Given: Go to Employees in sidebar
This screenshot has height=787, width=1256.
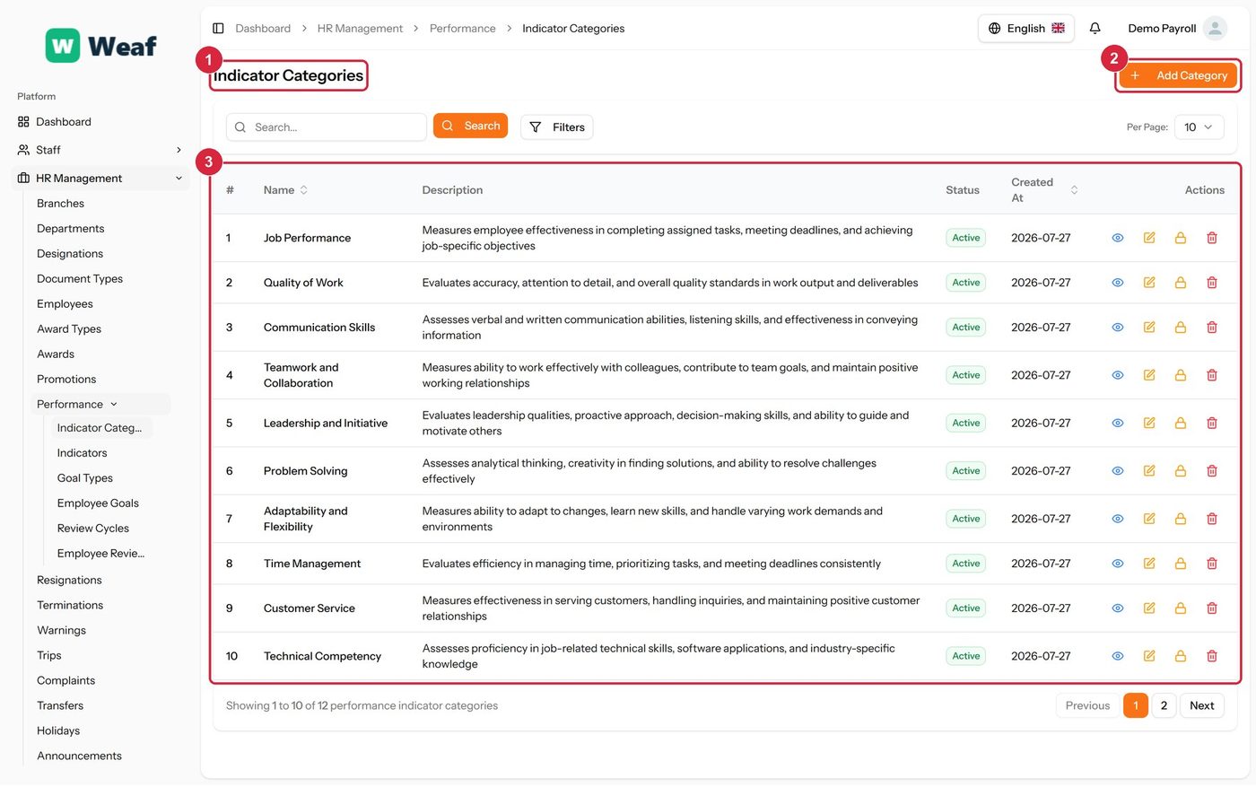Looking at the screenshot, I should 65,304.
